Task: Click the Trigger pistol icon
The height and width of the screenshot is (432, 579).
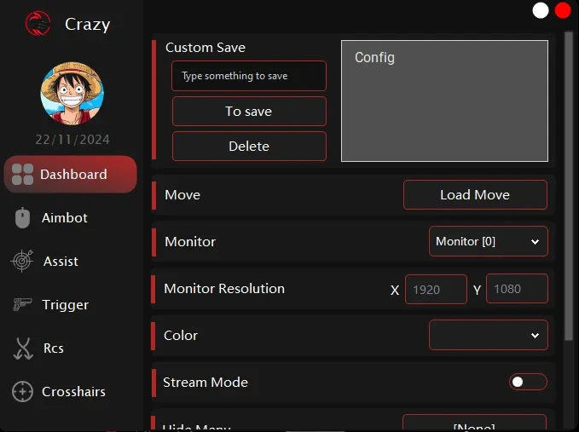Action: click(22, 304)
